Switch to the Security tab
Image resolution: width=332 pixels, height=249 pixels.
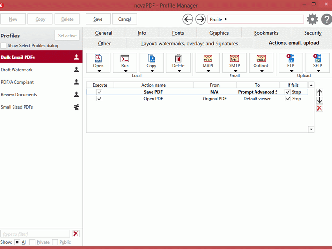(x=313, y=33)
